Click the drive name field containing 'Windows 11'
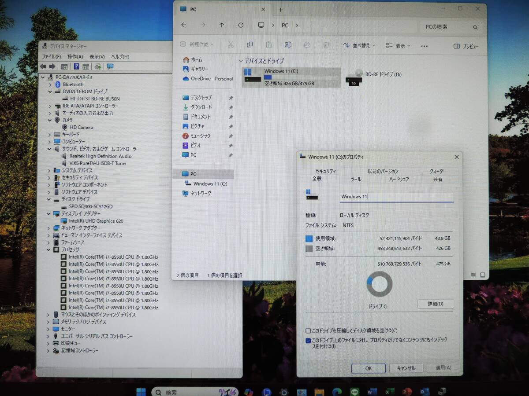Screen dimensions: 529x396 pos(396,197)
